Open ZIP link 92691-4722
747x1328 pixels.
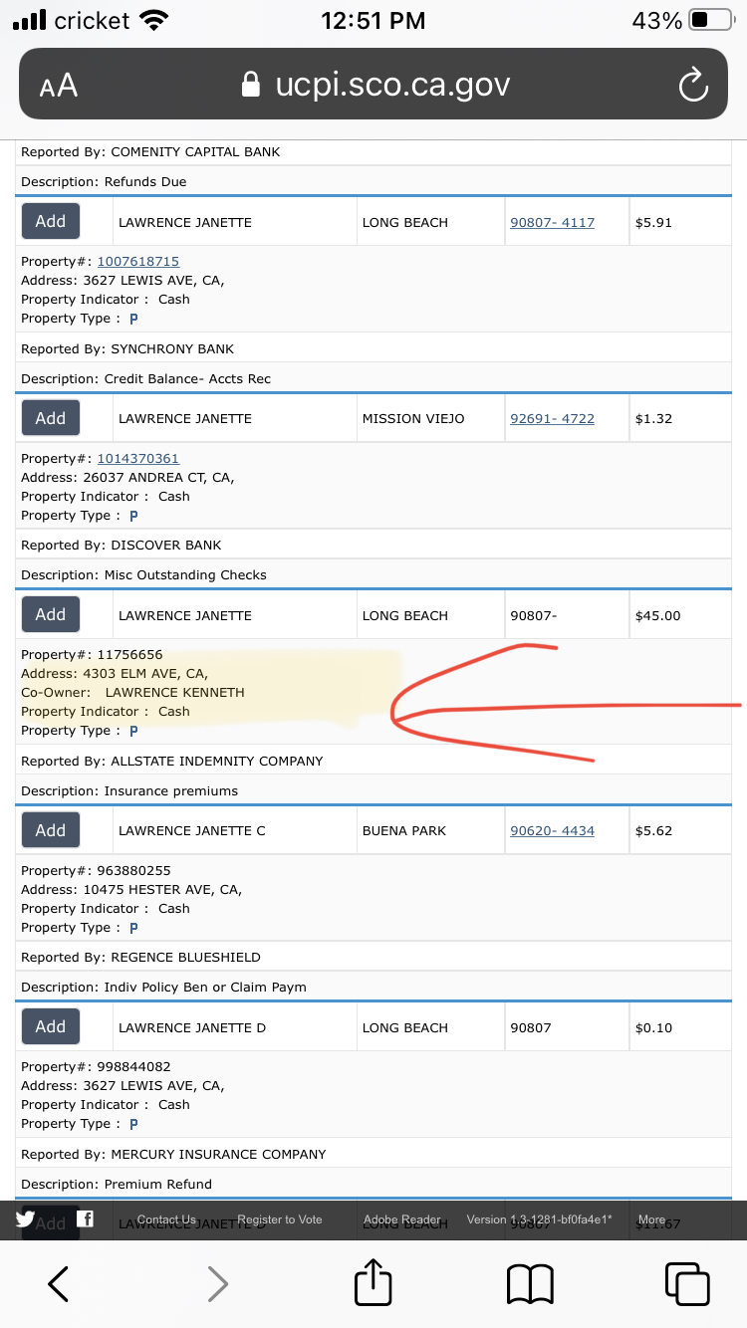coord(552,418)
